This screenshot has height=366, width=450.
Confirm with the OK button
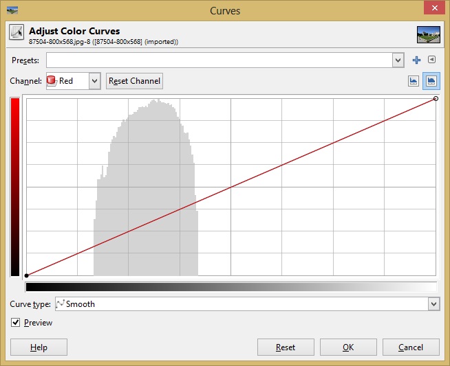click(x=348, y=347)
